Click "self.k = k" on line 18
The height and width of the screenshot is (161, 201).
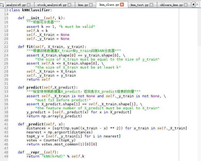point(37,31)
